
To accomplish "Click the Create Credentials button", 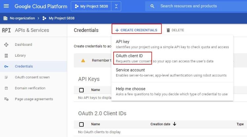I will 137,30.
